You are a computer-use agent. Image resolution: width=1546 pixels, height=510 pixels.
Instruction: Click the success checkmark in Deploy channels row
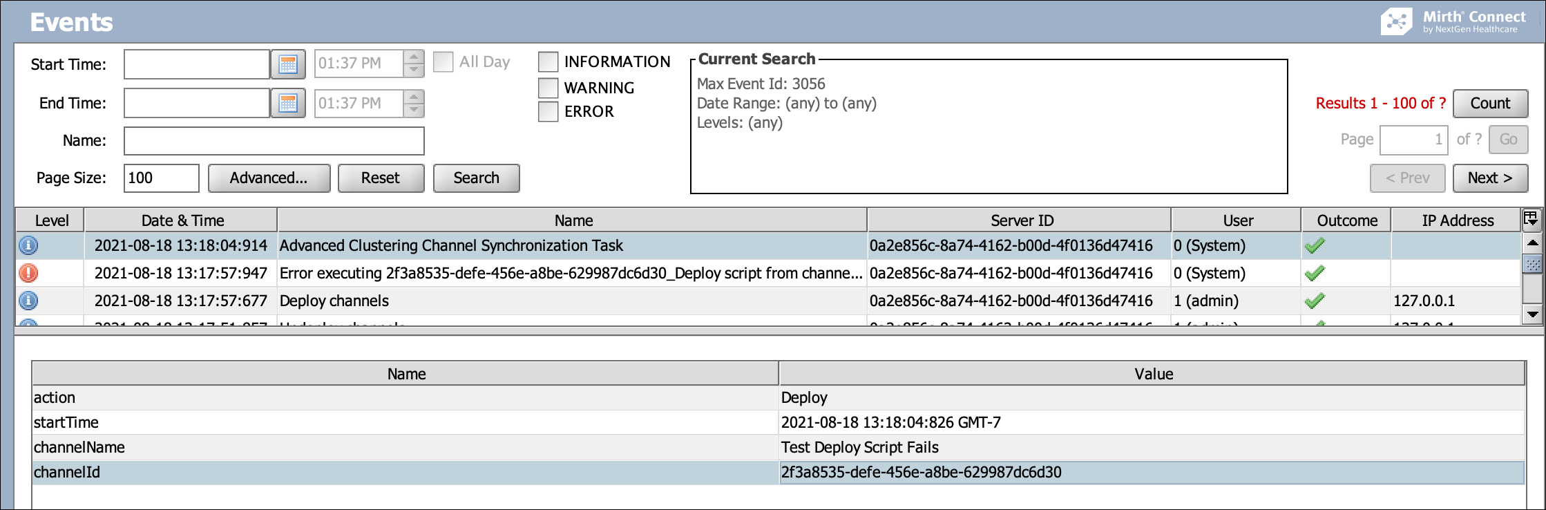pos(1315,301)
